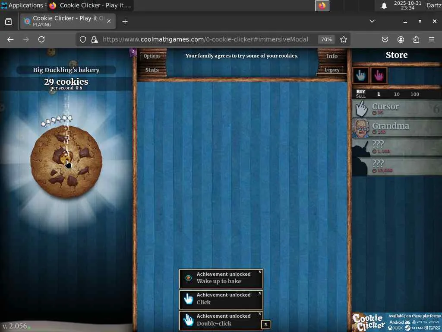Click the date and time clock
442x332 pixels.
coord(407,5)
